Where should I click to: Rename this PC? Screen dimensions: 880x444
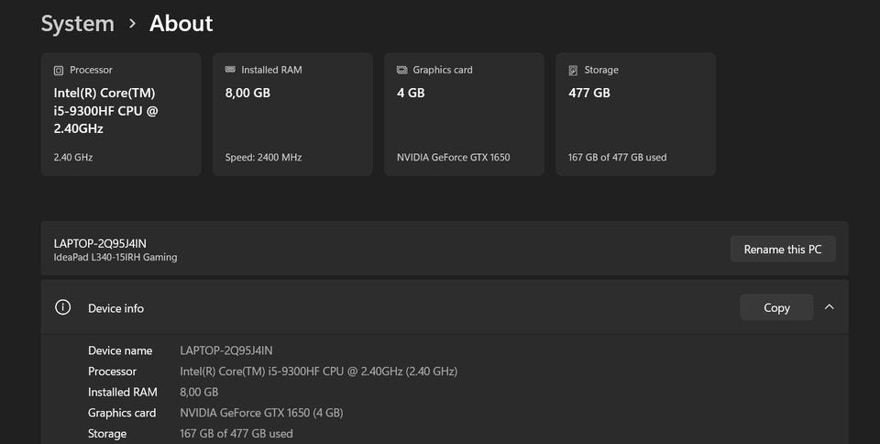click(x=783, y=250)
